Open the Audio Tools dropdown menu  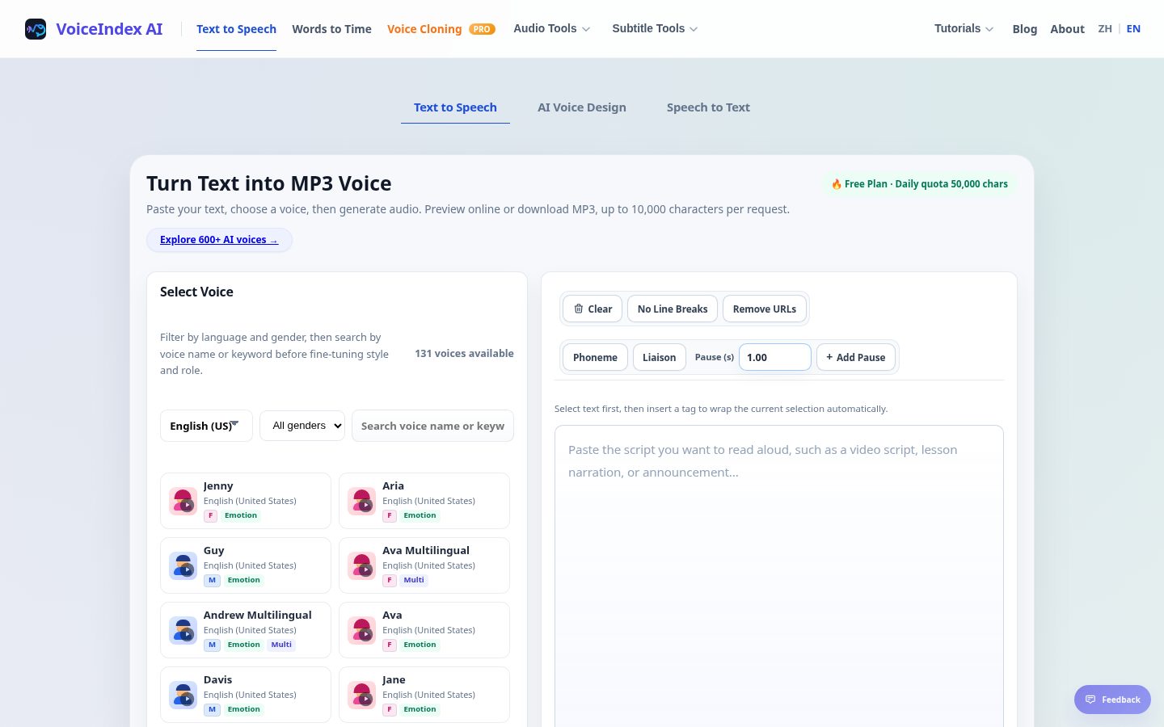point(552,28)
